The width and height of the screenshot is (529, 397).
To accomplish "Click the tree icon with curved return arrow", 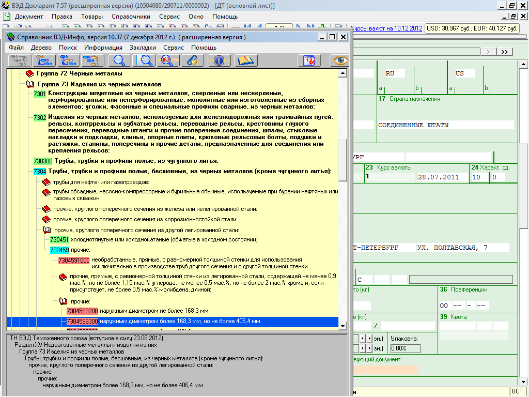I will [x=93, y=61].
